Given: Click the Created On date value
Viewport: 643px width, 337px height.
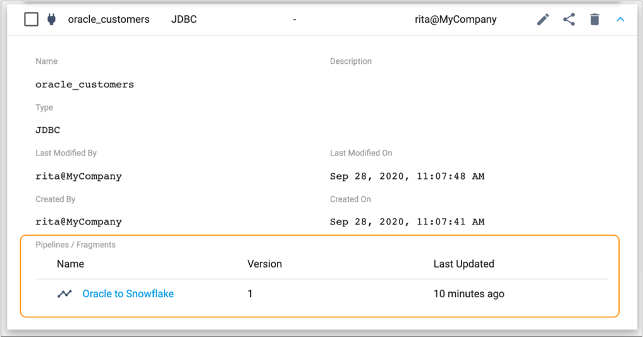Looking at the screenshot, I should coord(407,222).
